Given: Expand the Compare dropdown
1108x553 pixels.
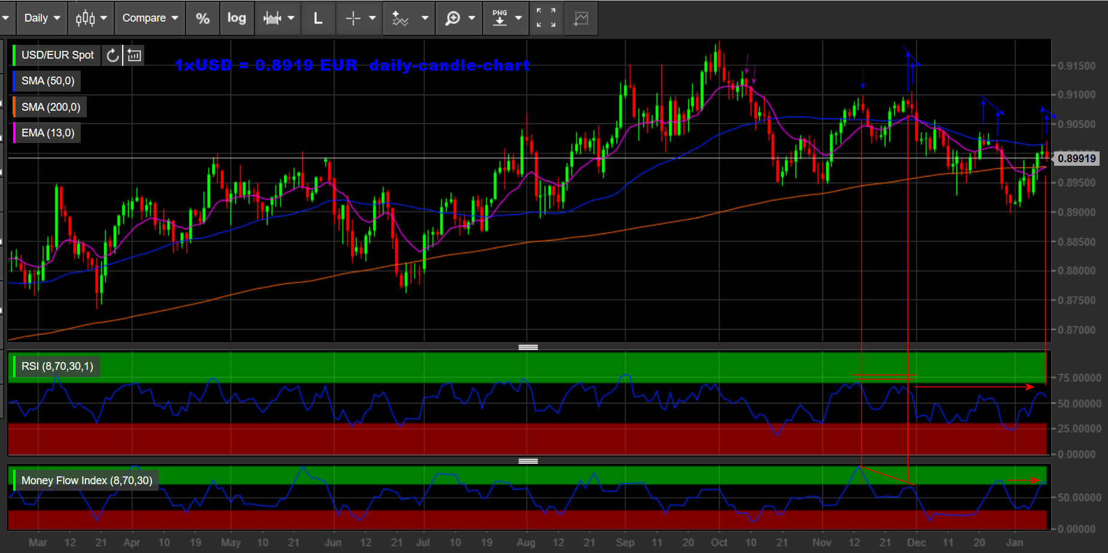Looking at the screenshot, I should tap(150, 18).
